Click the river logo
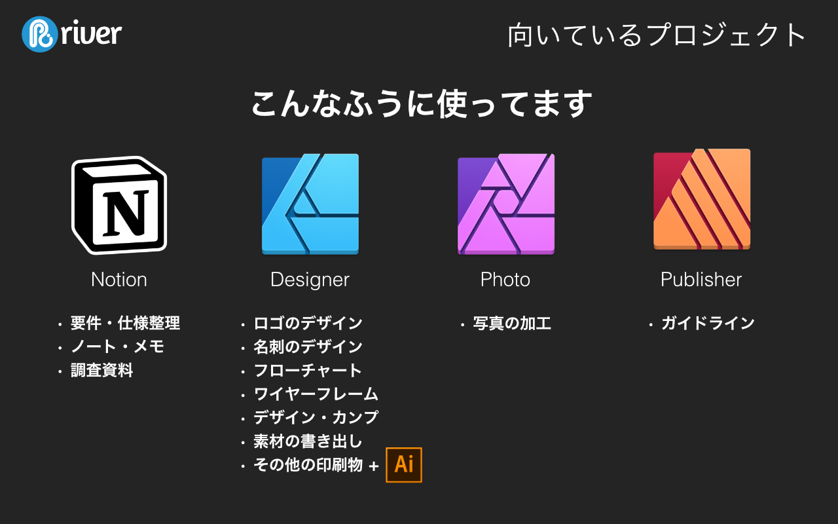This screenshot has width=838, height=524. (72, 33)
